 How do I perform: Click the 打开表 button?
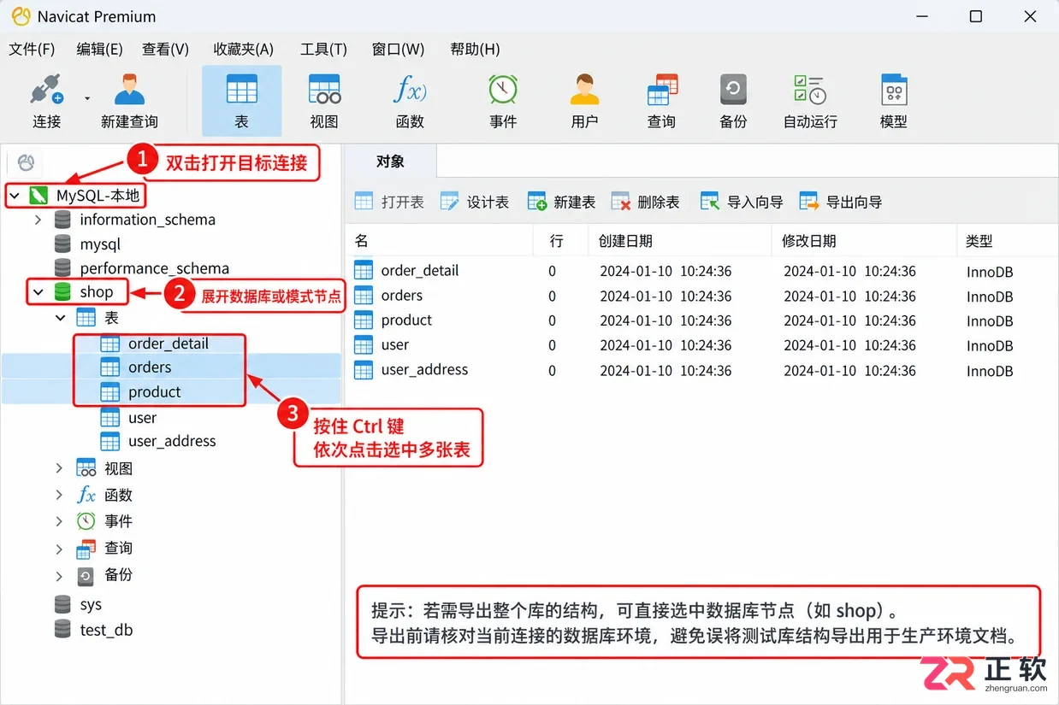pos(389,202)
